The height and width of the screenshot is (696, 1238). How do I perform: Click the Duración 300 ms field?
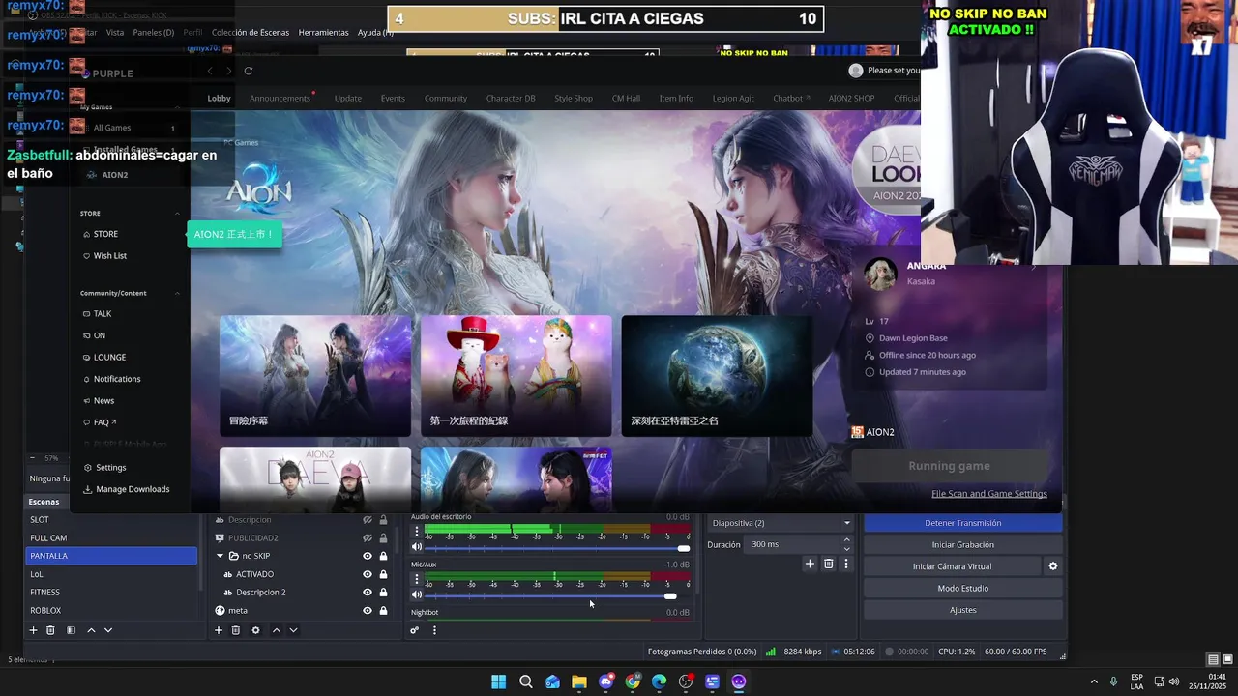pos(792,544)
